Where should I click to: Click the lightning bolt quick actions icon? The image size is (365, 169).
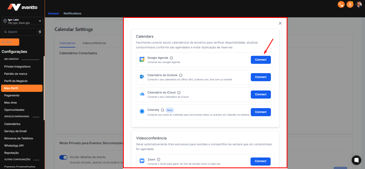[x=40, y=32]
